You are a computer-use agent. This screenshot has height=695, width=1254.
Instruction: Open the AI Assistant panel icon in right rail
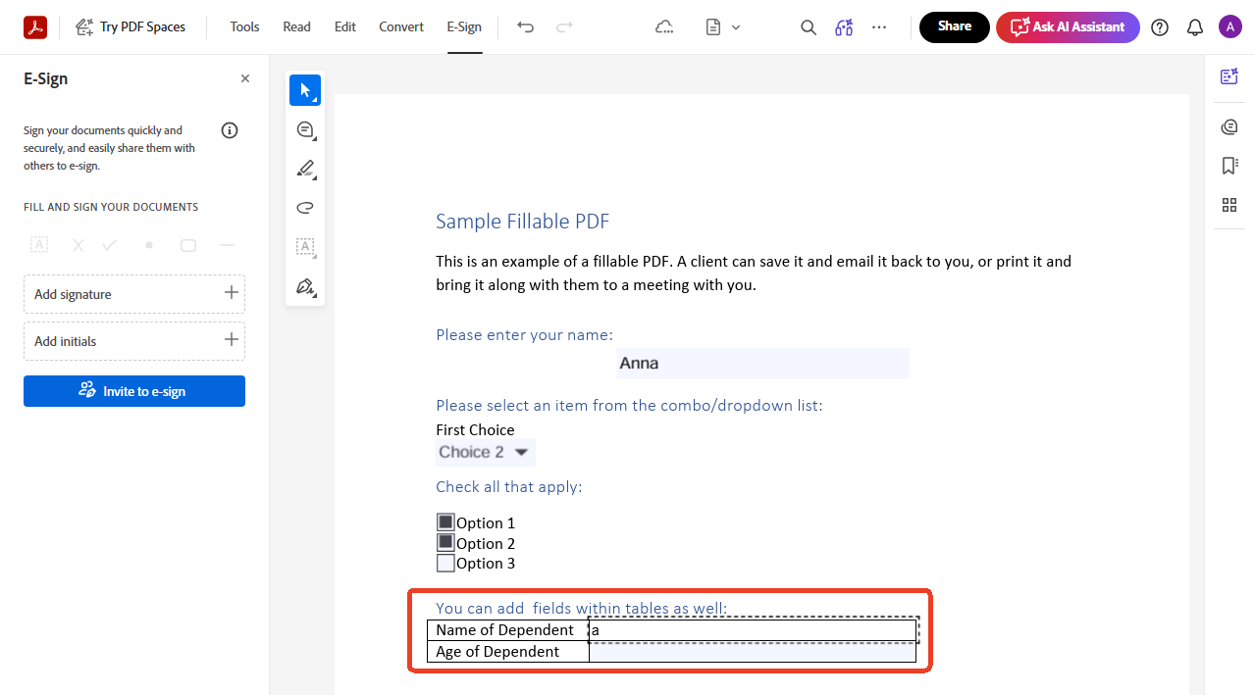pyautogui.click(x=1229, y=76)
